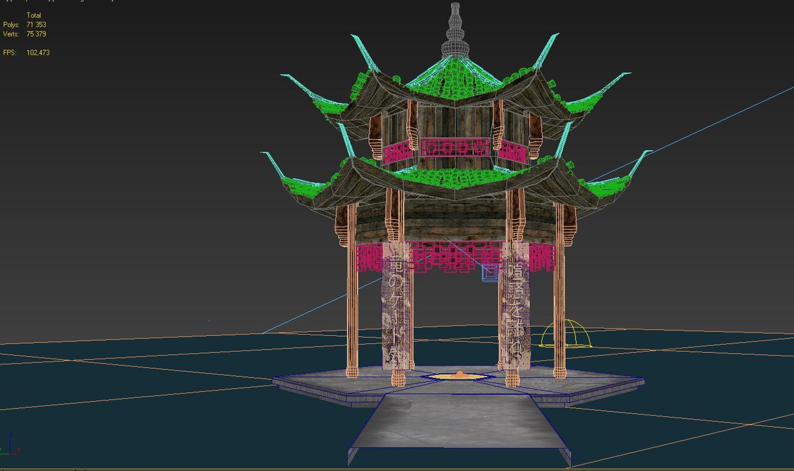Select the blue camera object in the viewport

coord(491,273)
